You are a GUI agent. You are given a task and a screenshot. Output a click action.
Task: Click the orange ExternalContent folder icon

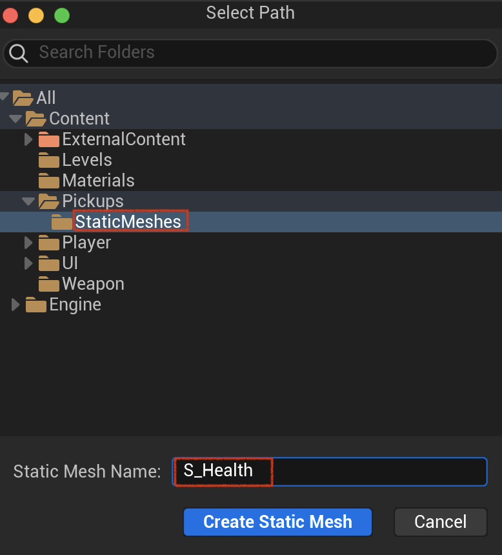pos(49,139)
